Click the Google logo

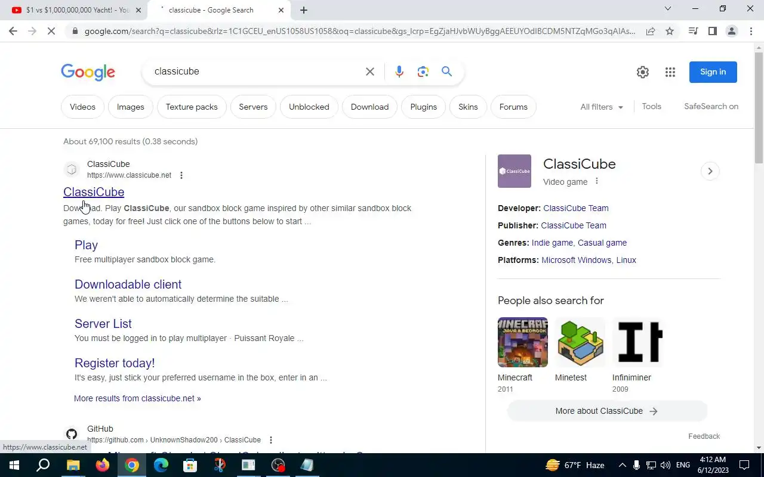click(88, 72)
